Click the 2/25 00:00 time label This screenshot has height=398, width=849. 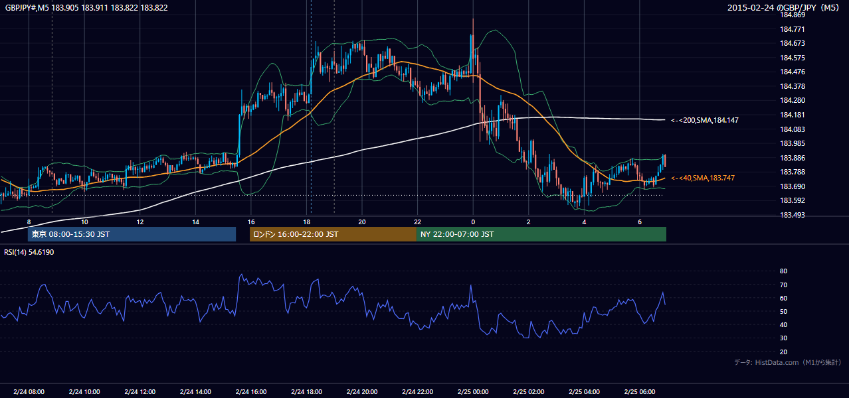pos(472,391)
